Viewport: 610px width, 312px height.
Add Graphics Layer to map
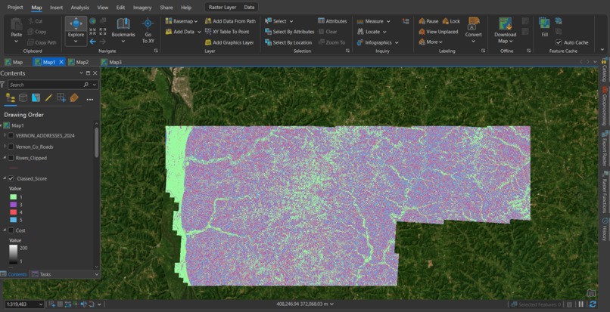tap(229, 42)
